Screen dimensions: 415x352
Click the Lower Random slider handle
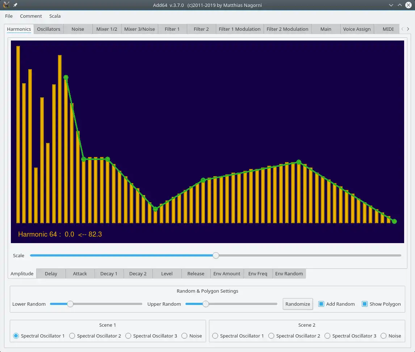pyautogui.click(x=70, y=304)
